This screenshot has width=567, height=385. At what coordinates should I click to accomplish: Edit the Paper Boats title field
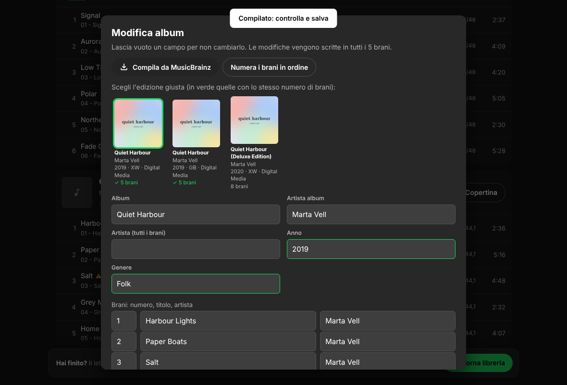tap(228, 342)
